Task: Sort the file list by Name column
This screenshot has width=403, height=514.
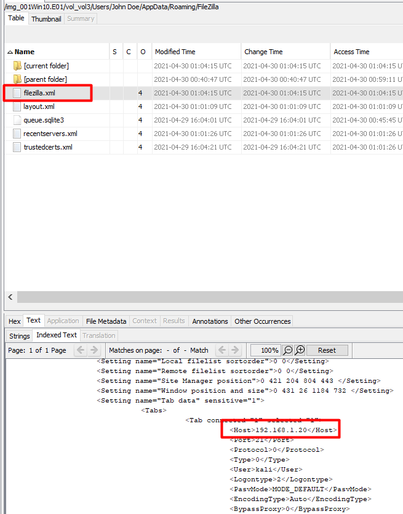Action: pyautogui.click(x=25, y=52)
